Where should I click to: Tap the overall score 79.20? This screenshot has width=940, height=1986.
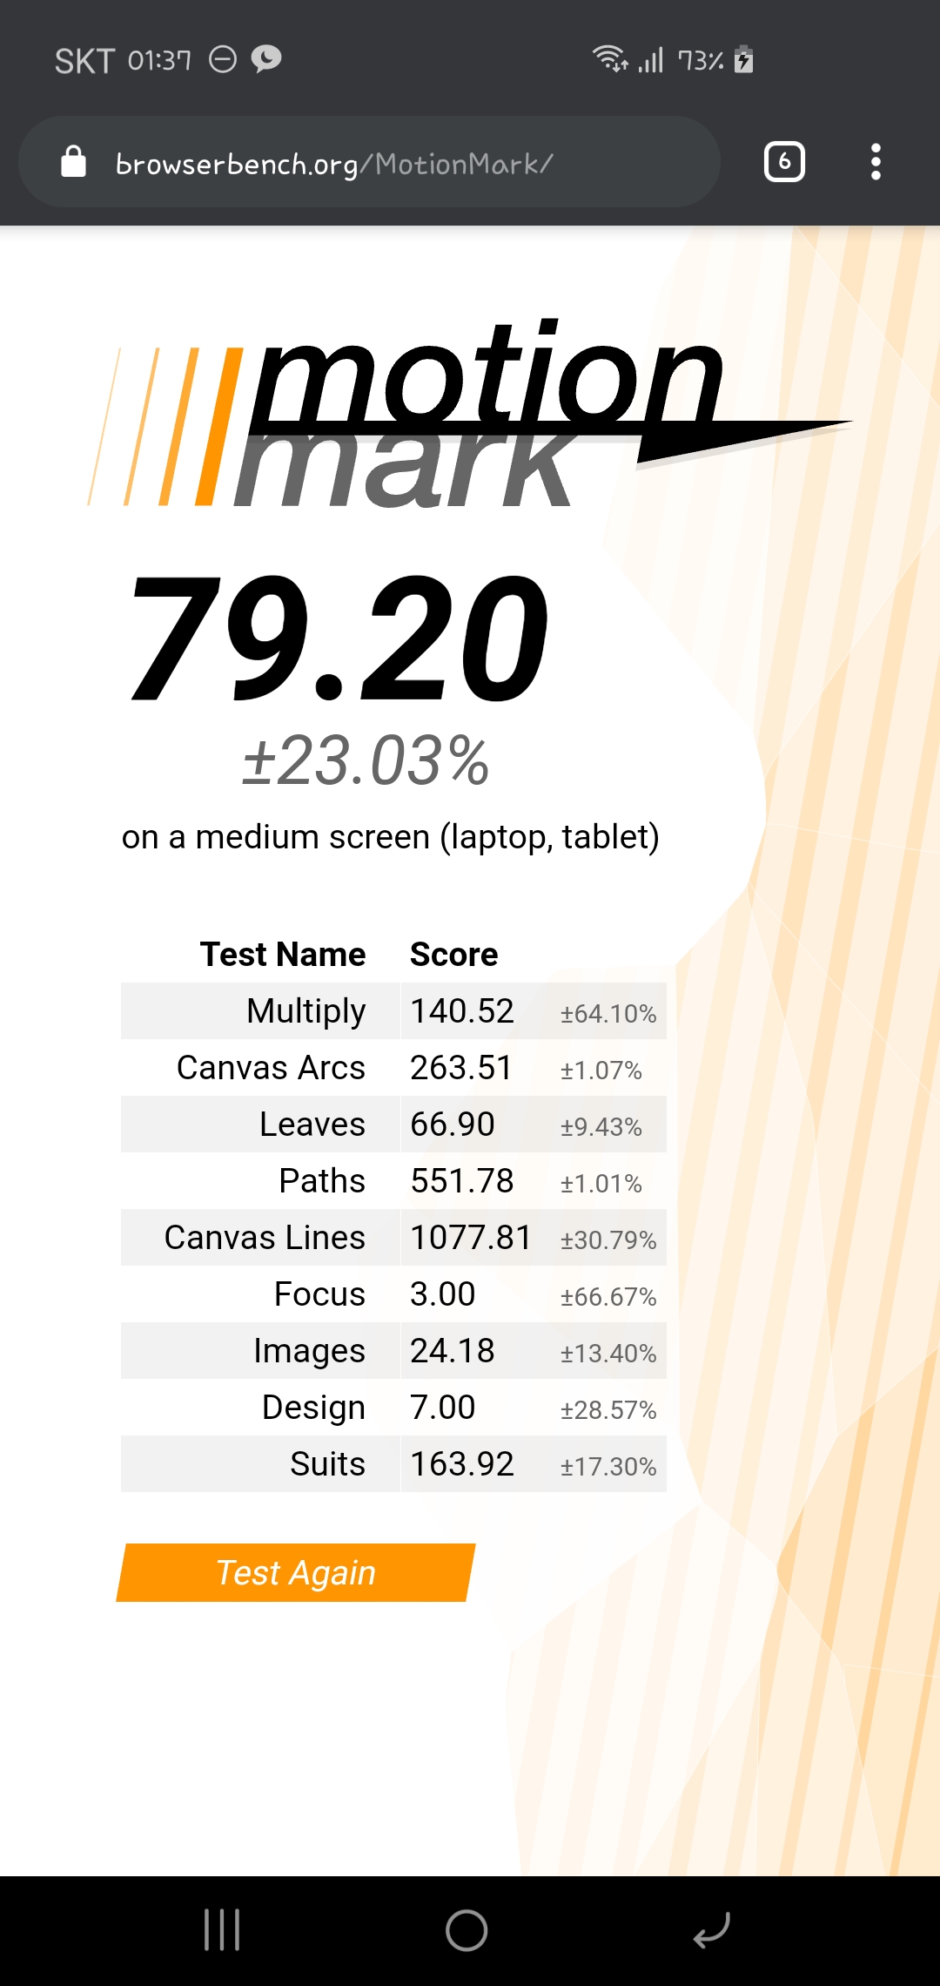click(x=339, y=640)
